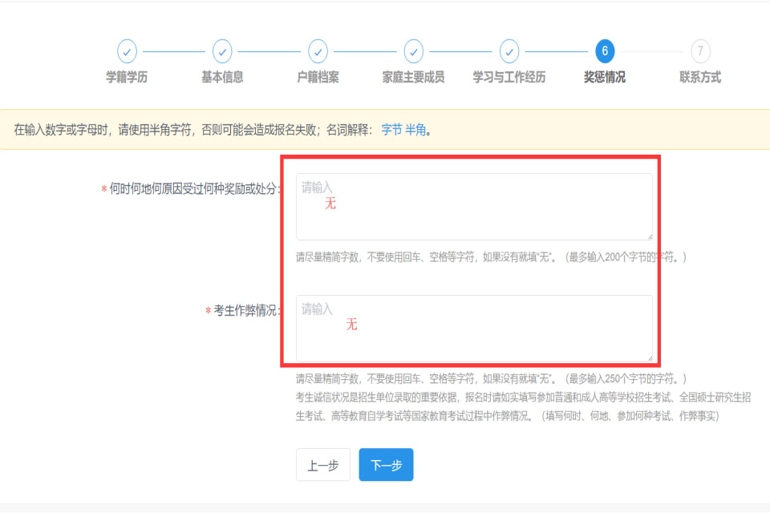Click the blue step 6 circle

(x=605, y=51)
